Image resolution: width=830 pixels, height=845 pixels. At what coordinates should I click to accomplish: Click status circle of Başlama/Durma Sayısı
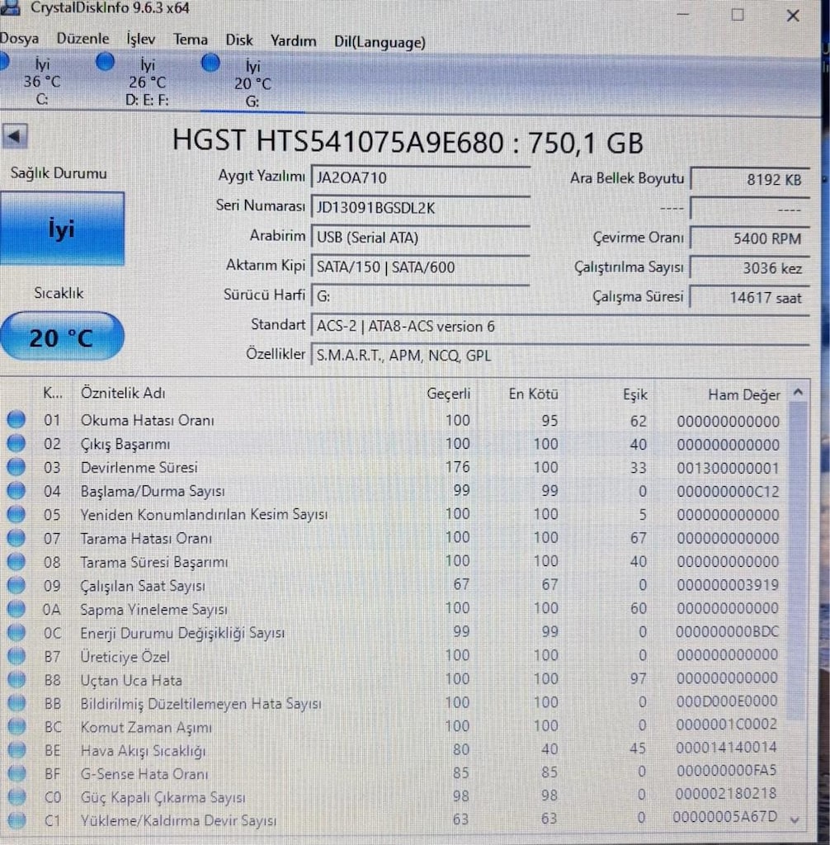(x=17, y=490)
